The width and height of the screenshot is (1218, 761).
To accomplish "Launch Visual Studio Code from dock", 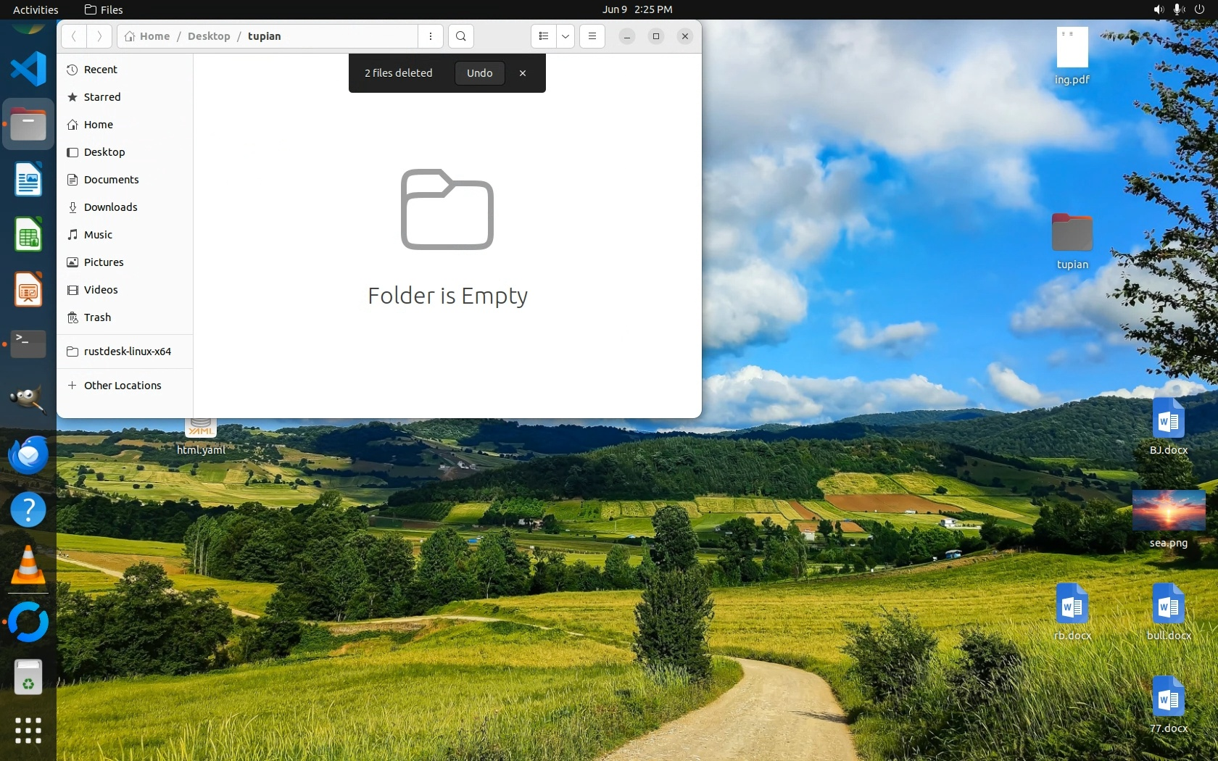I will pos(28,69).
